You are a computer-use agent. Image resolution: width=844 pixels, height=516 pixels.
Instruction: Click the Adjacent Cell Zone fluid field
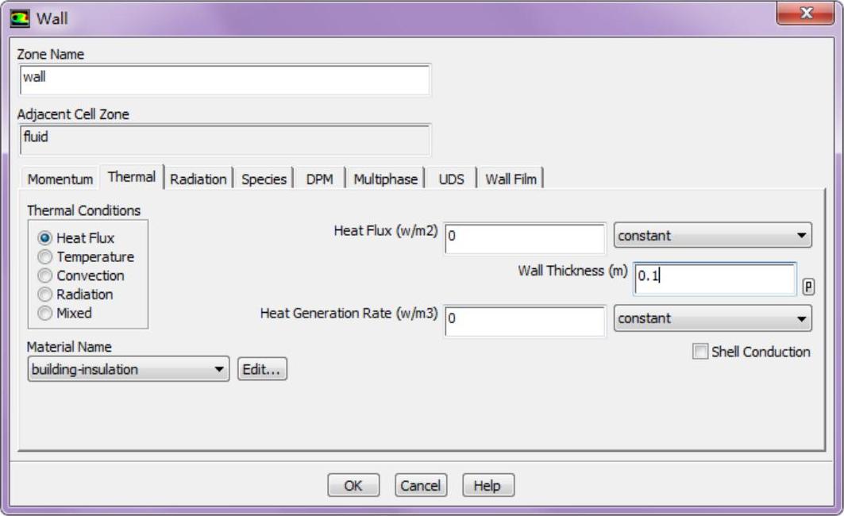click(225, 140)
